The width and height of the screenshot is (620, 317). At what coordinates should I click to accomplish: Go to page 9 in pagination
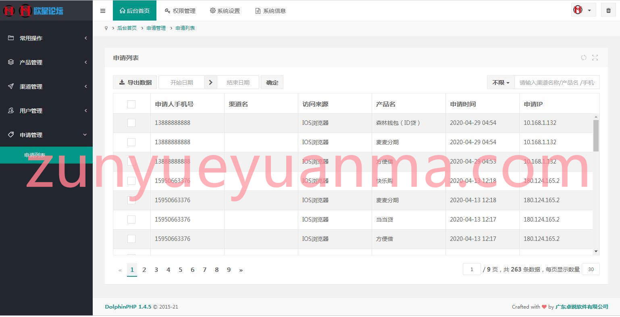point(229,270)
